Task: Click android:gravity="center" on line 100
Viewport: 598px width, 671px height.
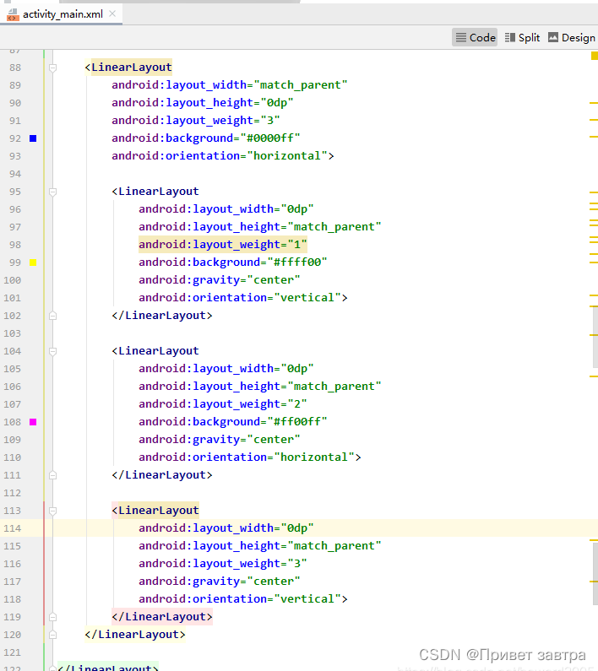Action: pos(220,280)
